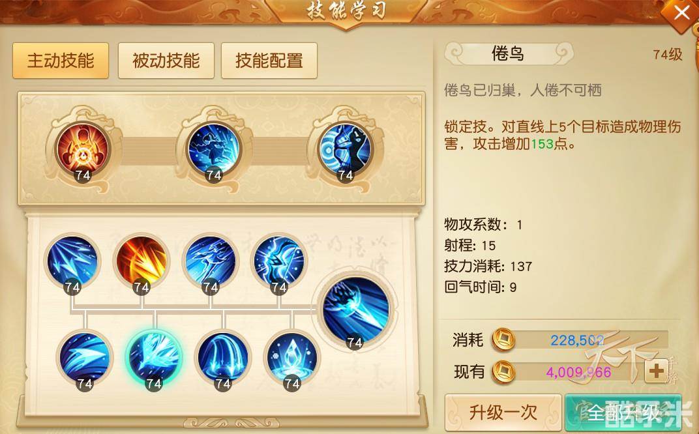Select the ice crystal ground skill icon
Viewport: 699px width, 434px height.
tap(291, 357)
